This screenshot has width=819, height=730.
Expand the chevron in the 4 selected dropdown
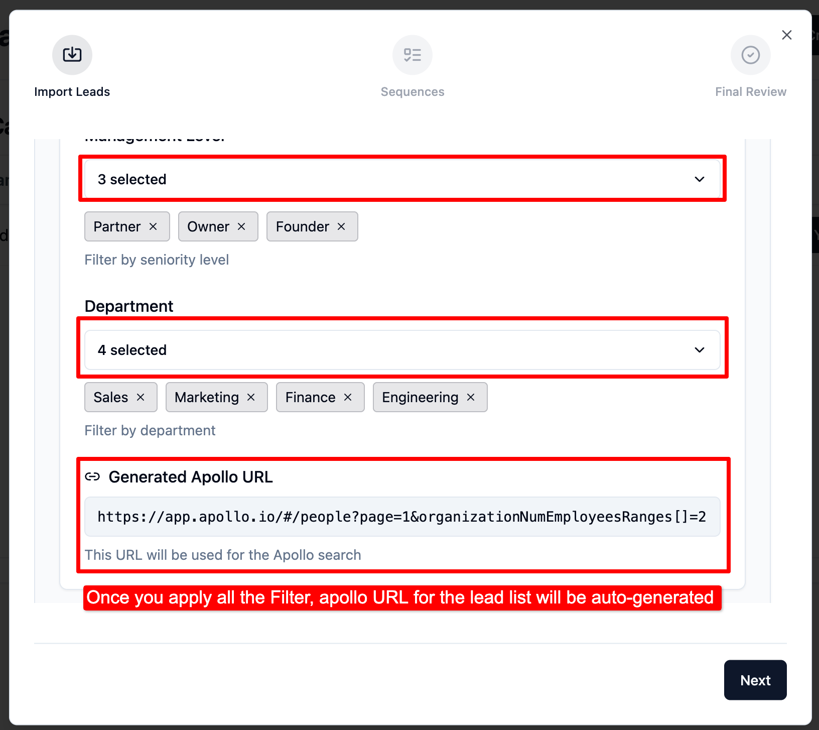click(x=700, y=350)
